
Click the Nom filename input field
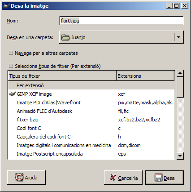tap(122, 21)
